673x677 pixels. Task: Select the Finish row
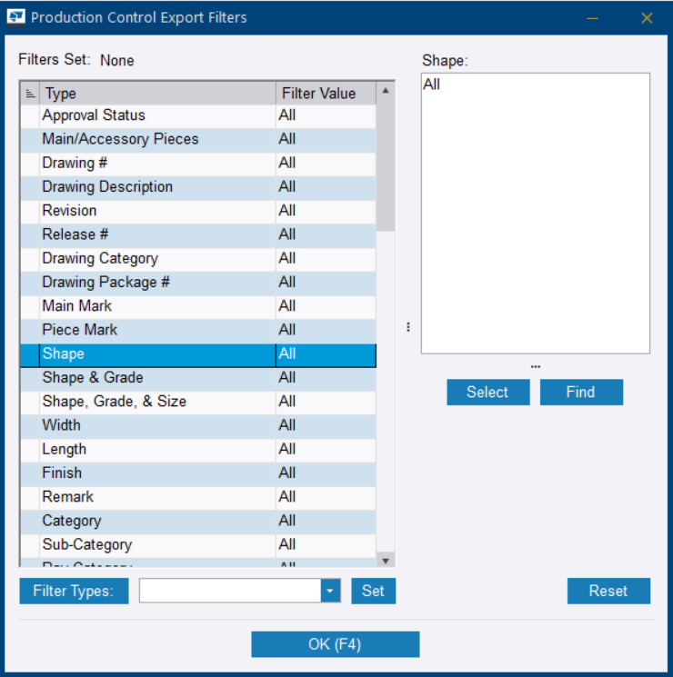(198, 473)
